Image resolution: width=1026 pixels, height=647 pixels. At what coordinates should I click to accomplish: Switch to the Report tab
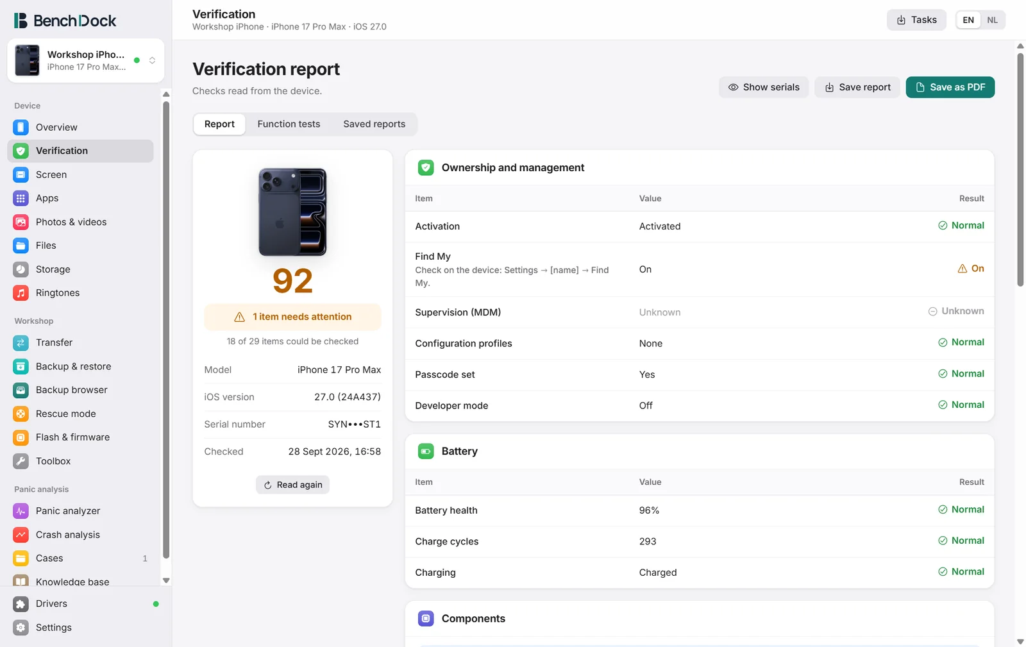pos(219,124)
